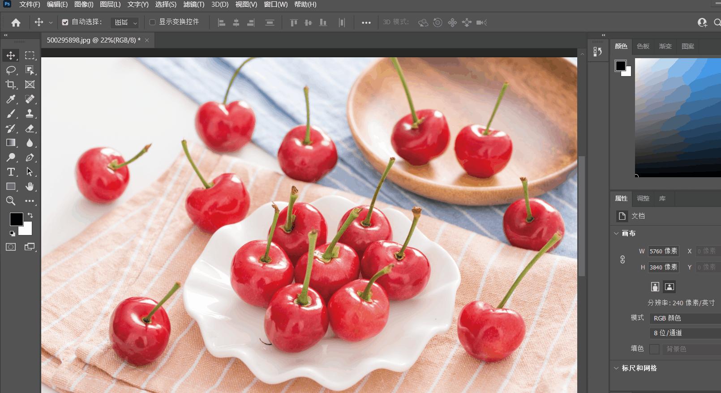Select the Eraser tool

[30, 128]
